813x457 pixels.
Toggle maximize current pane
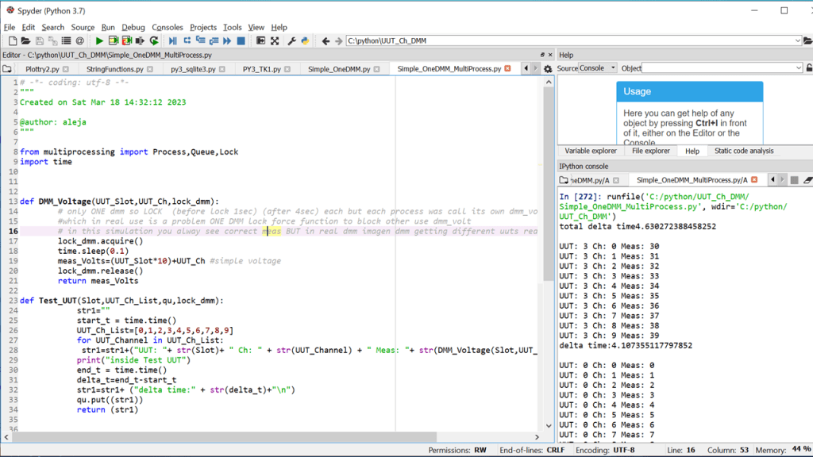[x=260, y=40]
